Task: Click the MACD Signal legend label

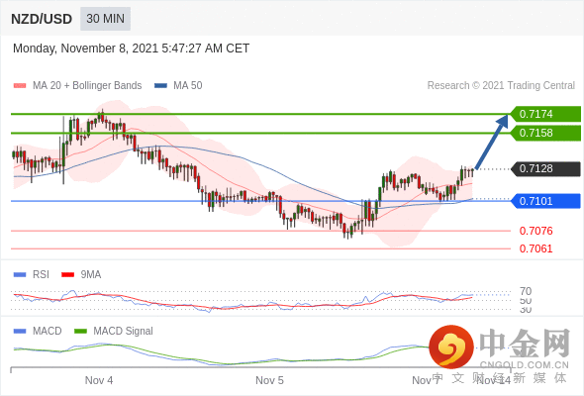Action: click(123, 332)
